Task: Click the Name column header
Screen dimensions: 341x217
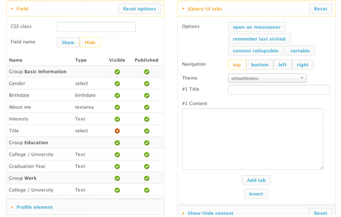Action: tap(16, 60)
